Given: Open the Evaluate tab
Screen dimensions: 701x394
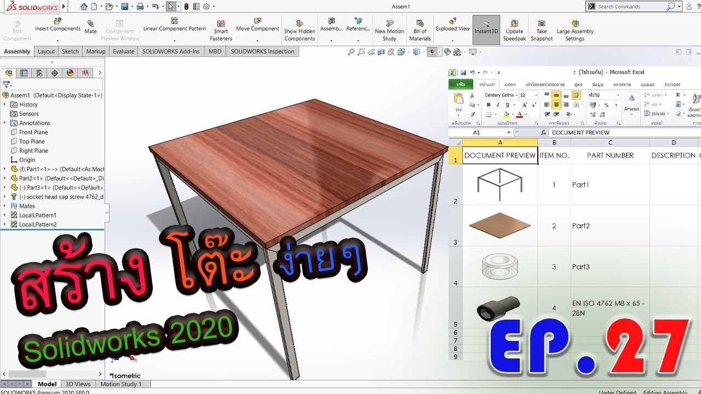Looking at the screenshot, I should coord(124,51).
